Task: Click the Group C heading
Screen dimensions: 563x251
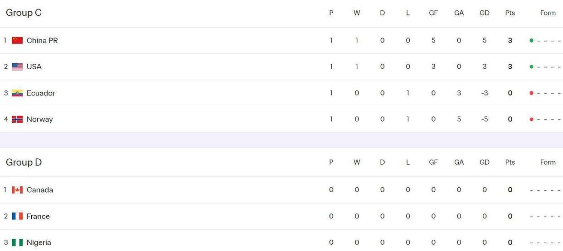Action: (24, 13)
